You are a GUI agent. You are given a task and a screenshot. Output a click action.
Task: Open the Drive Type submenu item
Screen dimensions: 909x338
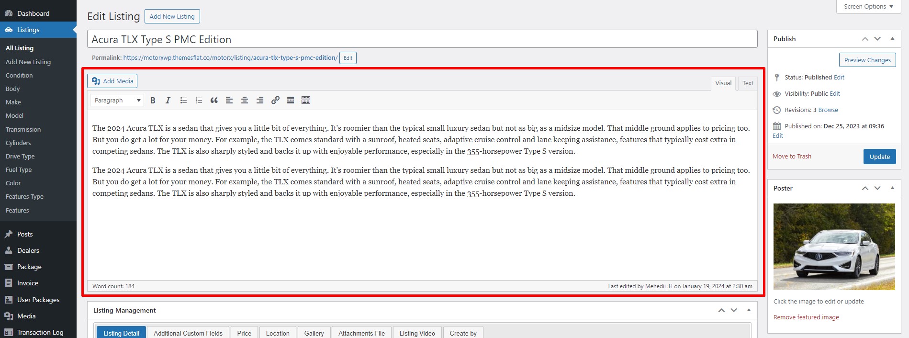pos(20,156)
